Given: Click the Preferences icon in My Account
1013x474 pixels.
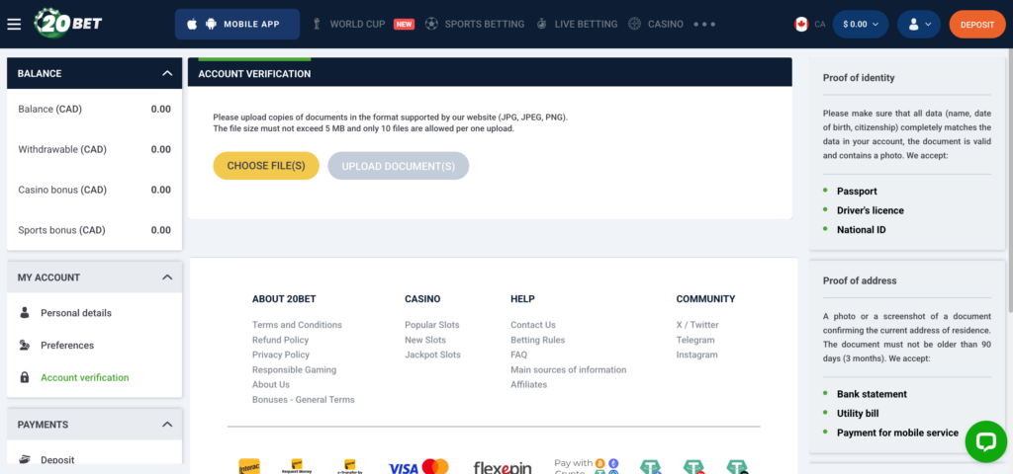Looking at the screenshot, I should [25, 345].
